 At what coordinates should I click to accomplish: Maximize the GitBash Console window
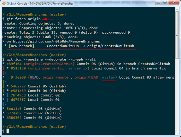(x=165, y=2)
